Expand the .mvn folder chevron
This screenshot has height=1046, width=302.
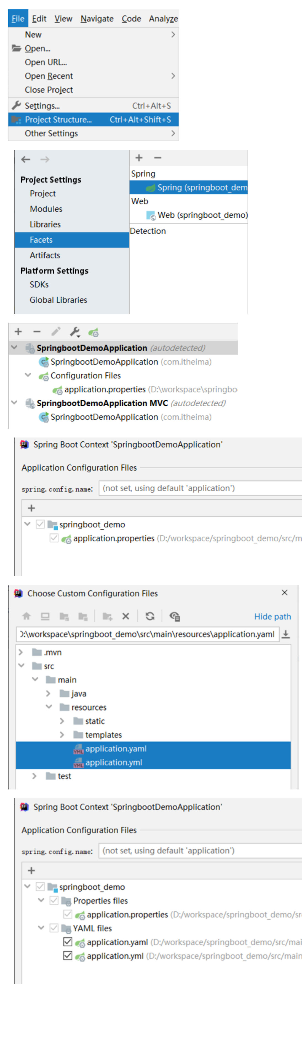pyautogui.click(x=21, y=652)
